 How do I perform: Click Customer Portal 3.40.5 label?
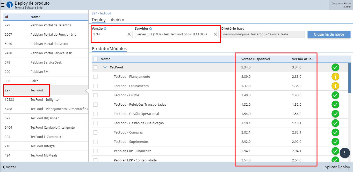click(x=341, y=5)
